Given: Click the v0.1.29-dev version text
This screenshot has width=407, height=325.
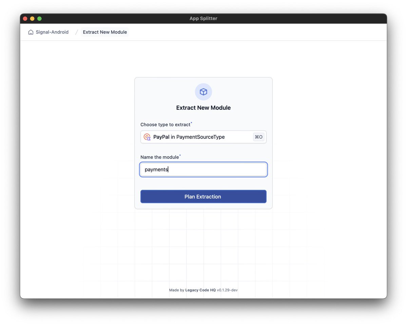Looking at the screenshot, I should click(227, 290).
